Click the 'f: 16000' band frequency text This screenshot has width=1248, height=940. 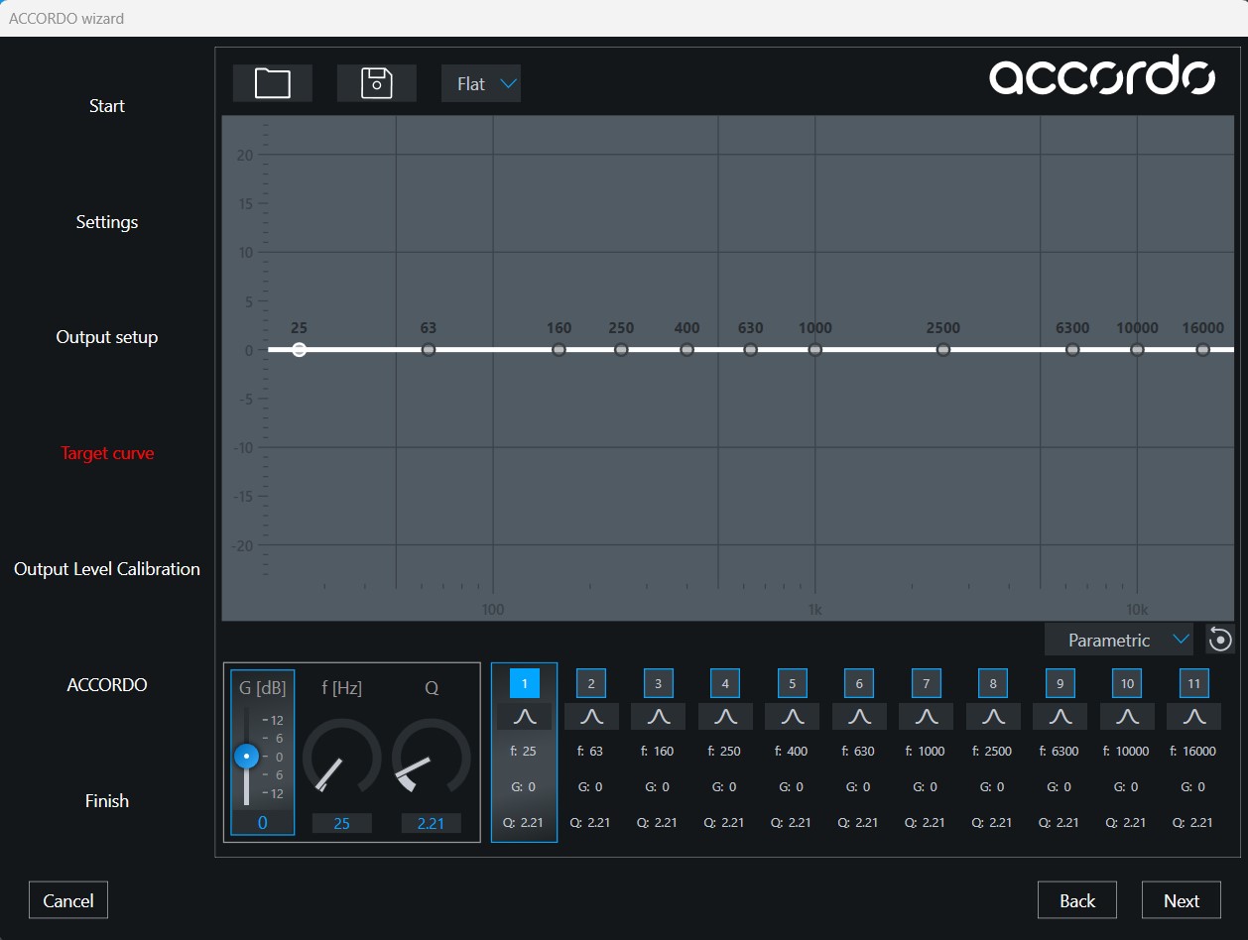click(1193, 751)
